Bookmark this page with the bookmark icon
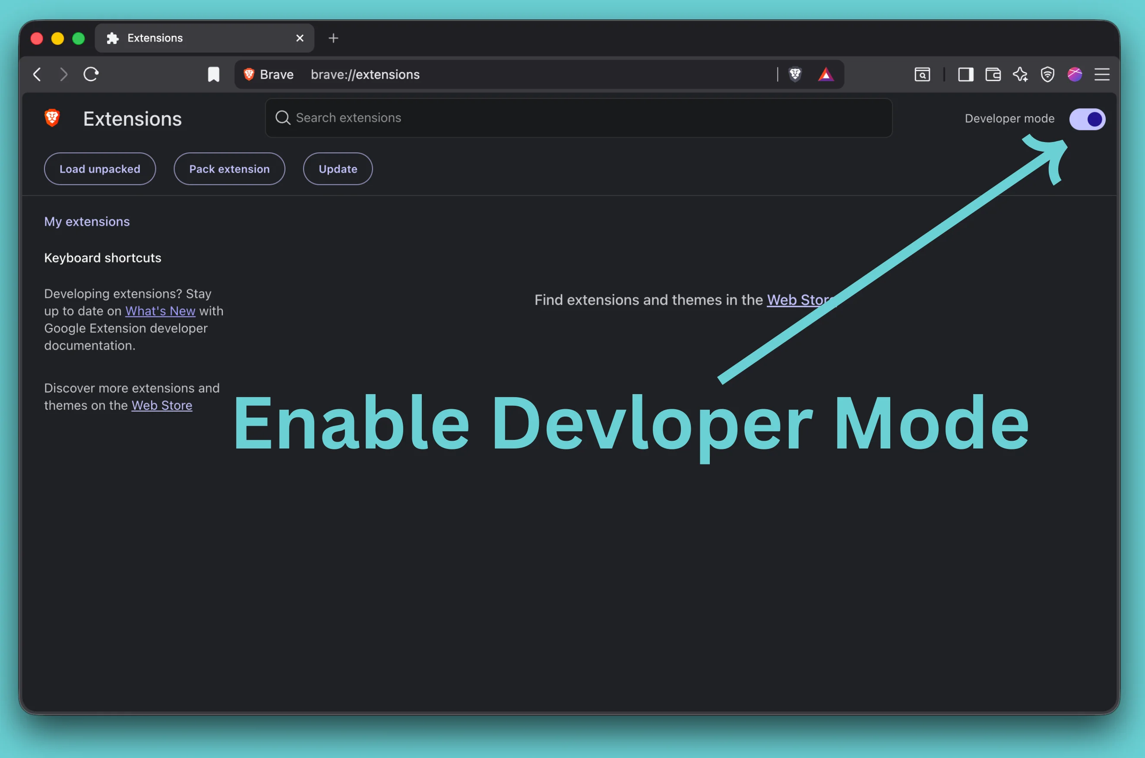This screenshot has height=758, width=1145. click(x=213, y=74)
